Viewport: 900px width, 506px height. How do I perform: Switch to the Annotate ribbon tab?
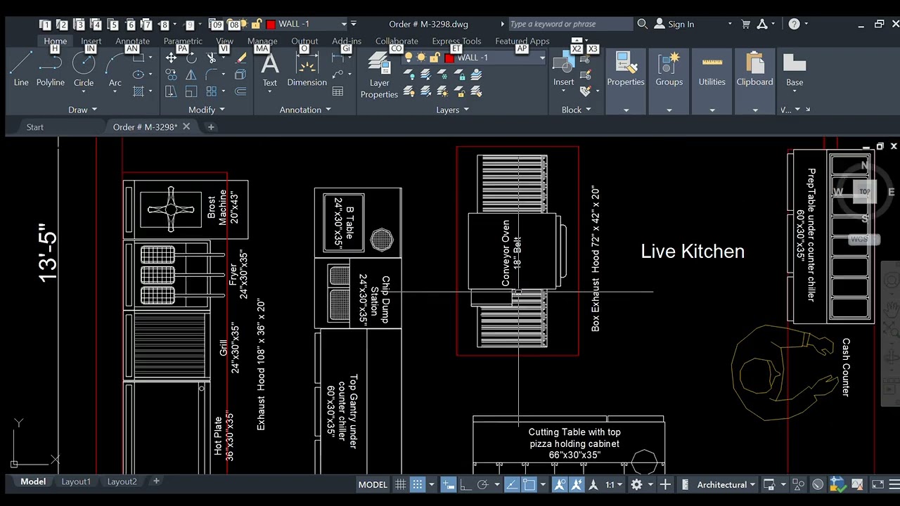pos(132,41)
